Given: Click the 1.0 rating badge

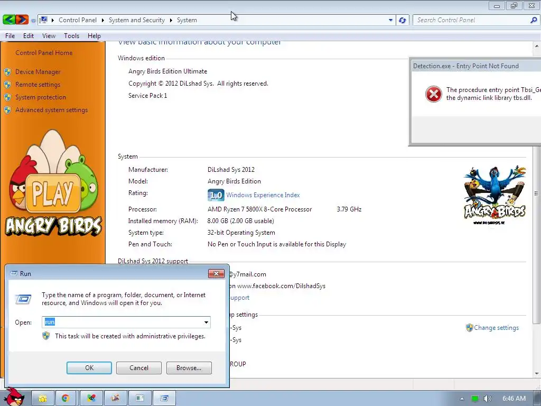Looking at the screenshot, I should coord(216,195).
